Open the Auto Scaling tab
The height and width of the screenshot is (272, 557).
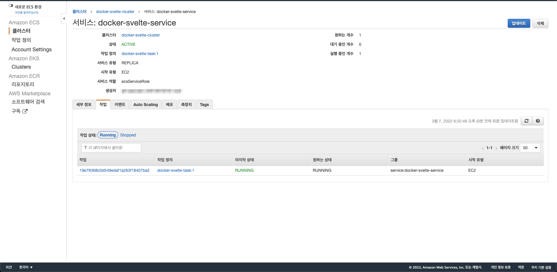pyautogui.click(x=146, y=105)
